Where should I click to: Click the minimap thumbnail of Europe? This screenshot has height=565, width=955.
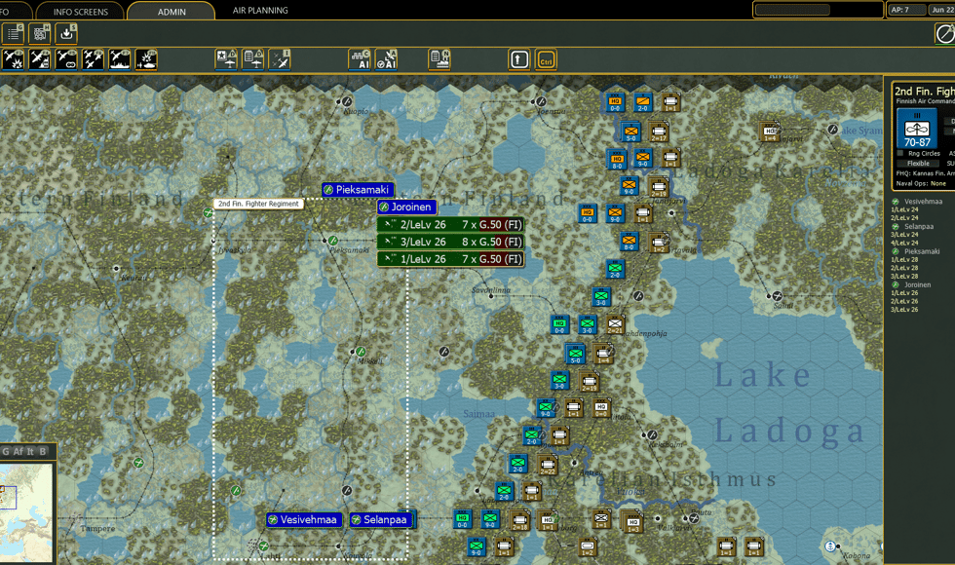tap(26, 512)
